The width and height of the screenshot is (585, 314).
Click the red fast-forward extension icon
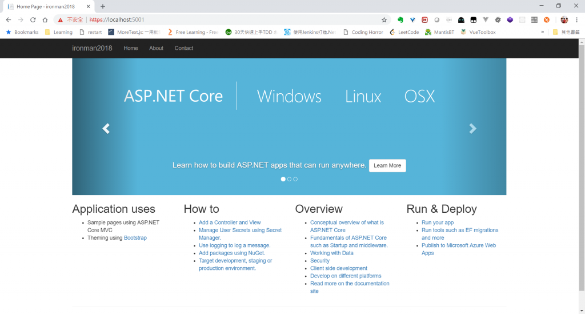[424, 20]
